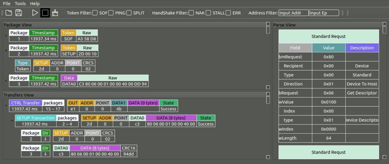This screenshot has height=164, width=389.
Task: Expand package 1 row in Package View
Action: pyautogui.click(x=6, y=36)
